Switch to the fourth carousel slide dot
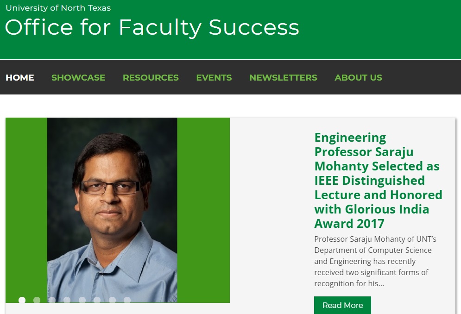This screenshot has width=461, height=314. pos(67,300)
